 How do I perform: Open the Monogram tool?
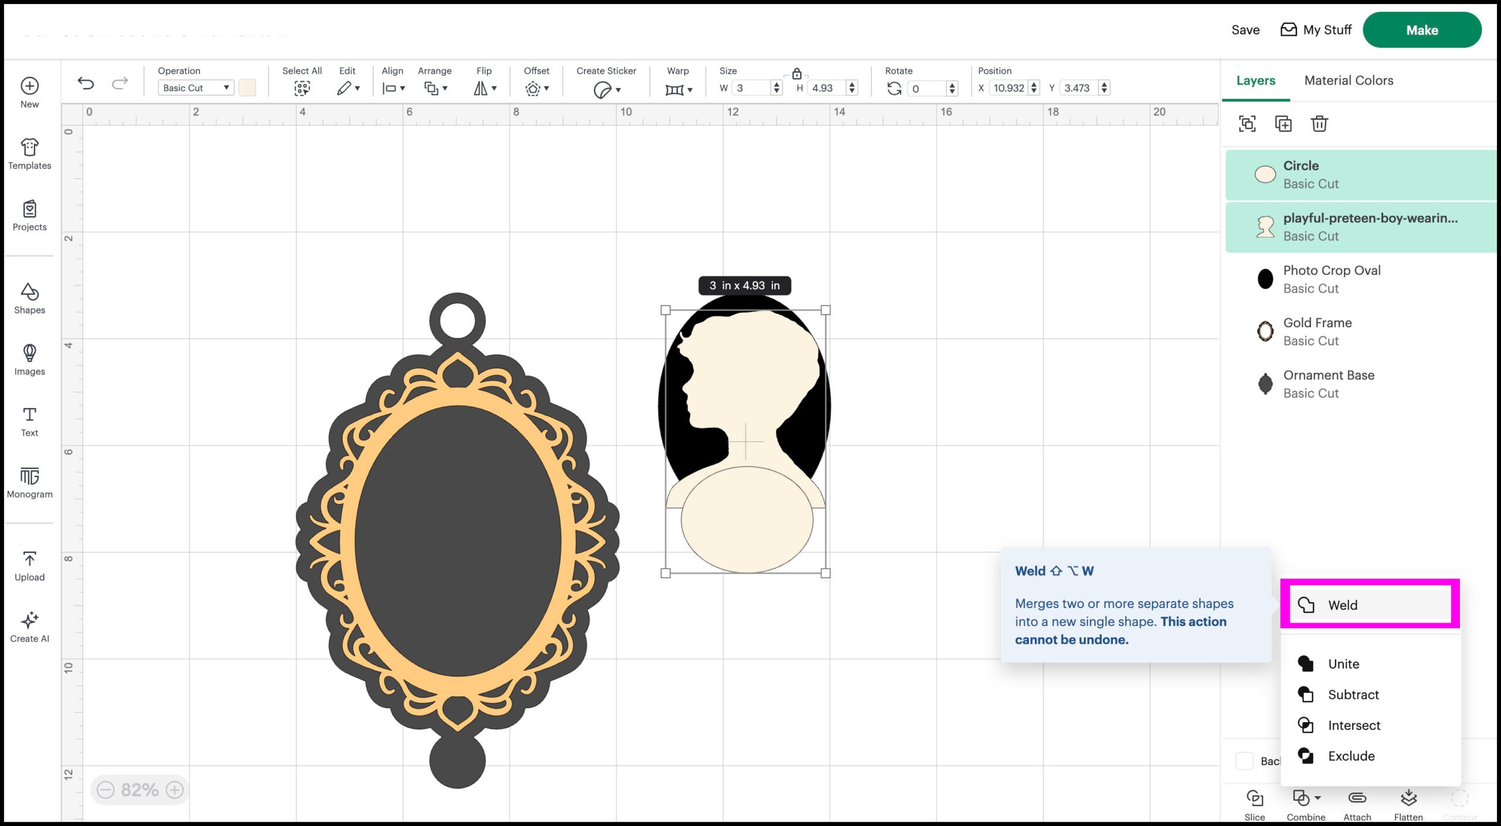pyautogui.click(x=29, y=482)
